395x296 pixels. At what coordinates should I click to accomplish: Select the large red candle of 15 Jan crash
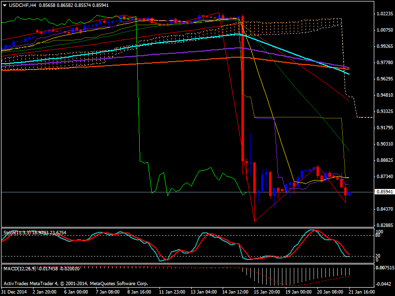243,88
